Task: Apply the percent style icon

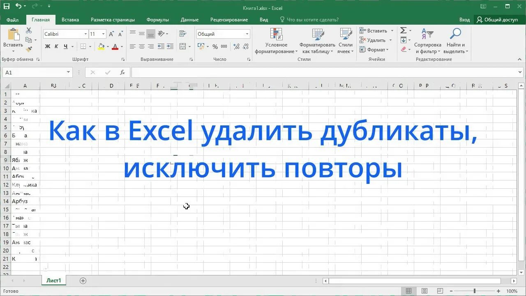Action: click(x=215, y=46)
